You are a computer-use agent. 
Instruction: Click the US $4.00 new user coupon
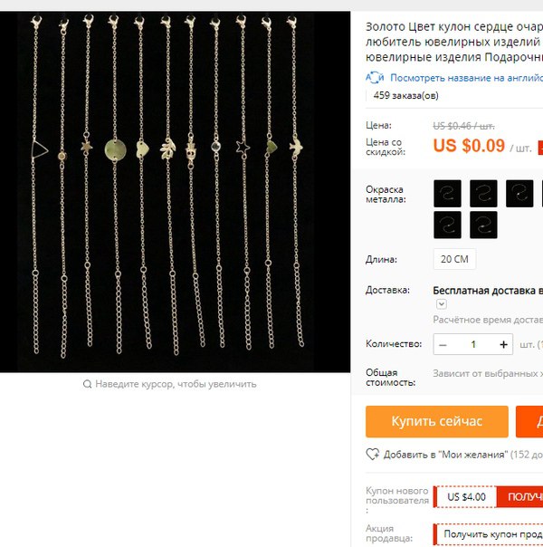click(466, 496)
